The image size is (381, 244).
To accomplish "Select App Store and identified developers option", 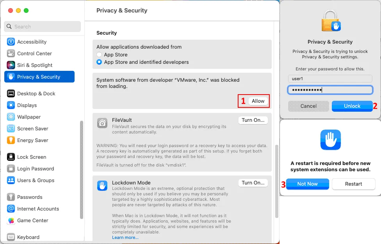I will pos(100,62).
